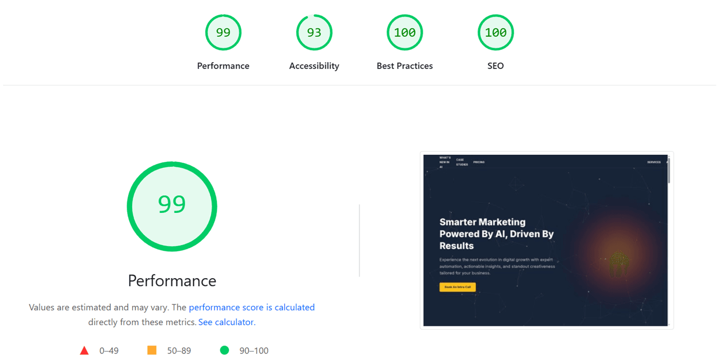Select the green circle 90–100 legend icon
Viewport: 717px width, 360px height.
224,350
